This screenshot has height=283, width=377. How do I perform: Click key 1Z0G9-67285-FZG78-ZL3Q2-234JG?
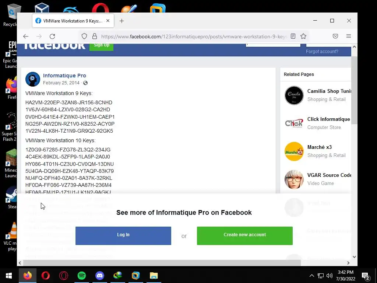68,150
